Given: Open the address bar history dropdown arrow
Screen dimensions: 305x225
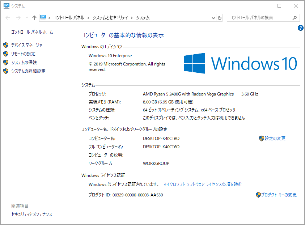Looking at the screenshot, I should [214, 17].
